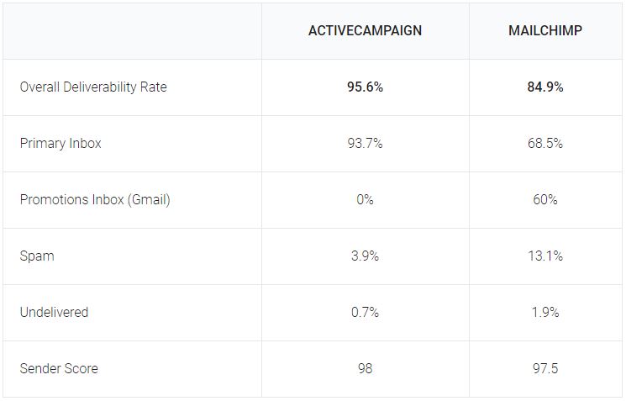Select the 68.5% primary inbox cell
The height and width of the screenshot is (401, 626).
tap(545, 144)
